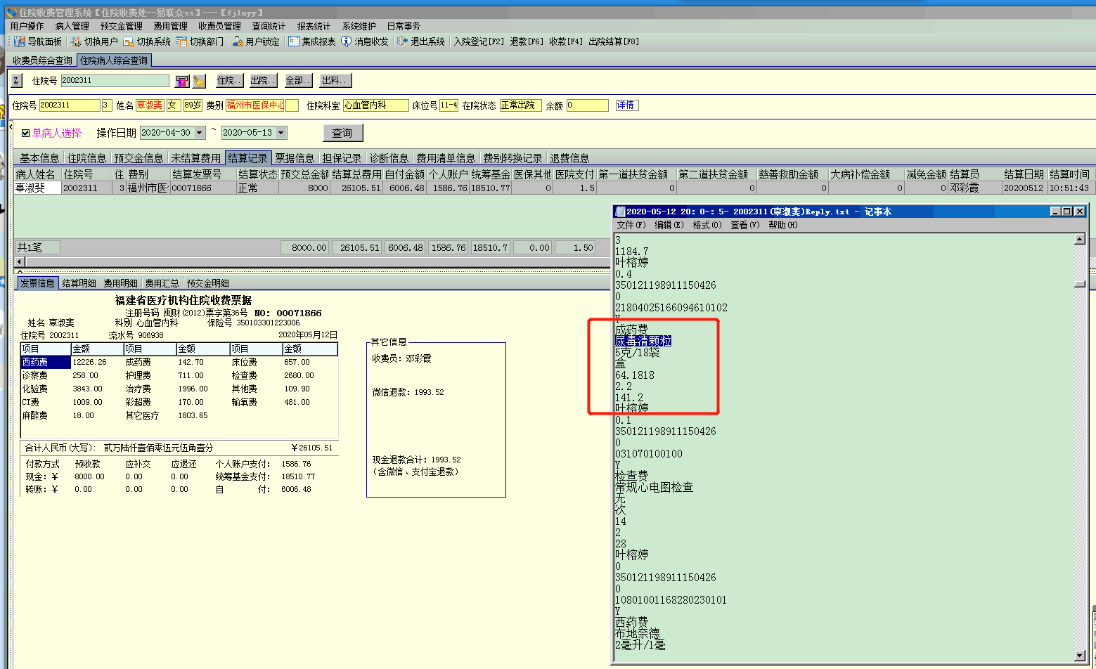Click the Z button left of 住院号
The width and height of the screenshot is (1096, 669).
point(17,81)
